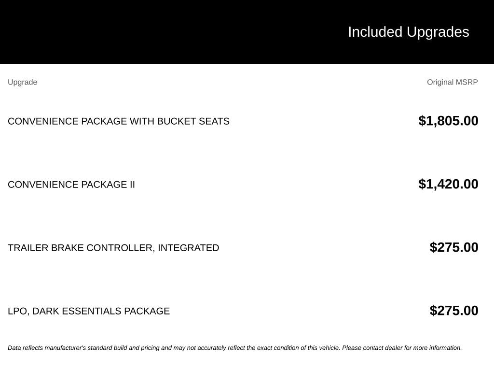Click the numeral II in Convenience Package

click(132, 185)
